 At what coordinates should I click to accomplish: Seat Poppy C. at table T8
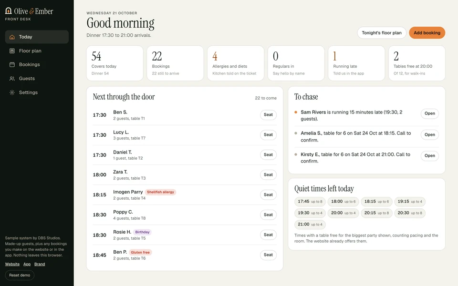pyautogui.click(x=268, y=215)
